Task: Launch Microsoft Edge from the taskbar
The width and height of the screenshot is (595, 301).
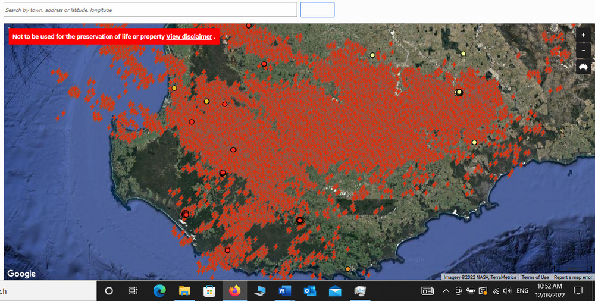Action: click(159, 291)
